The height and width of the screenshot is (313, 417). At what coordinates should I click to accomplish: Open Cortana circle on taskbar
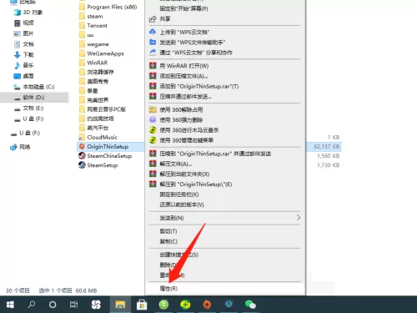53,305
